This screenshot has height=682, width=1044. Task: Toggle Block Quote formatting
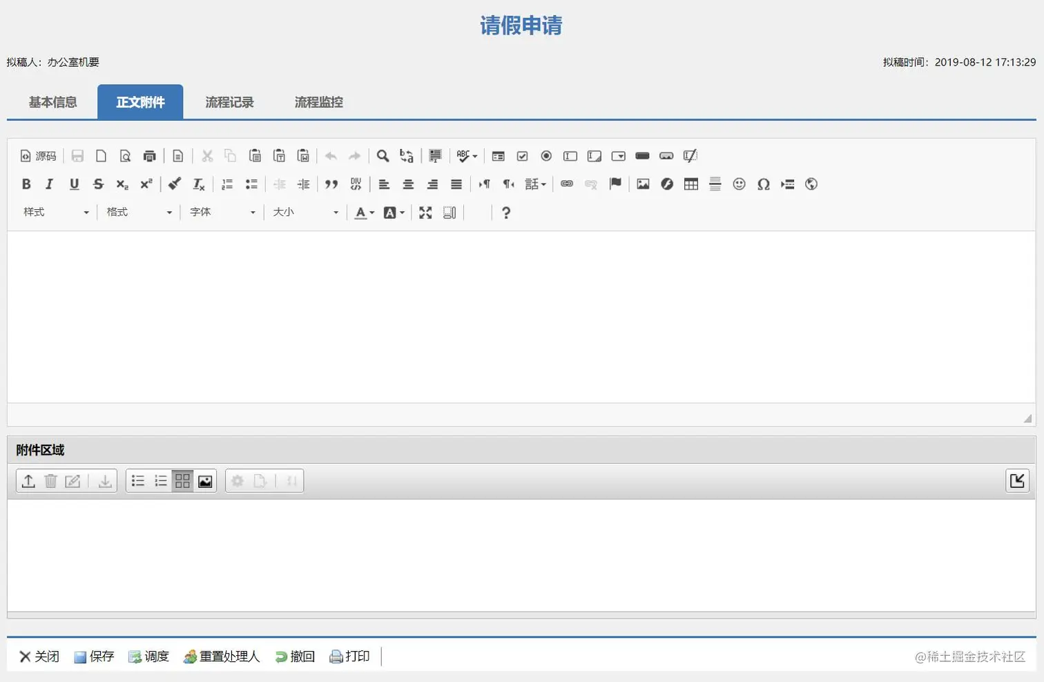coord(331,184)
